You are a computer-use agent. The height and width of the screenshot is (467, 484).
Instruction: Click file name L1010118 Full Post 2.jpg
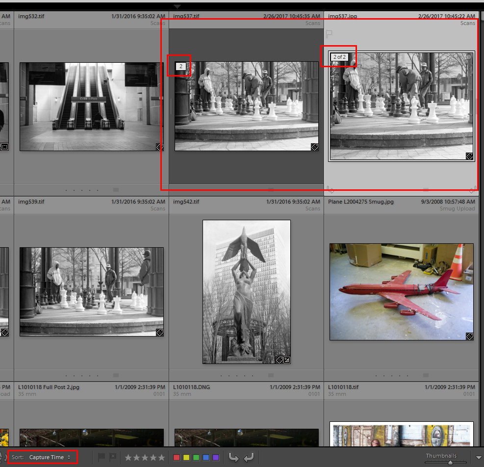49,387
